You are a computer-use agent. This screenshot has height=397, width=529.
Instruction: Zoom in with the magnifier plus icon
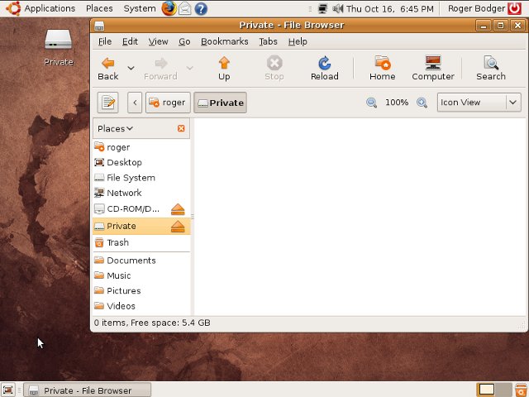coord(422,103)
